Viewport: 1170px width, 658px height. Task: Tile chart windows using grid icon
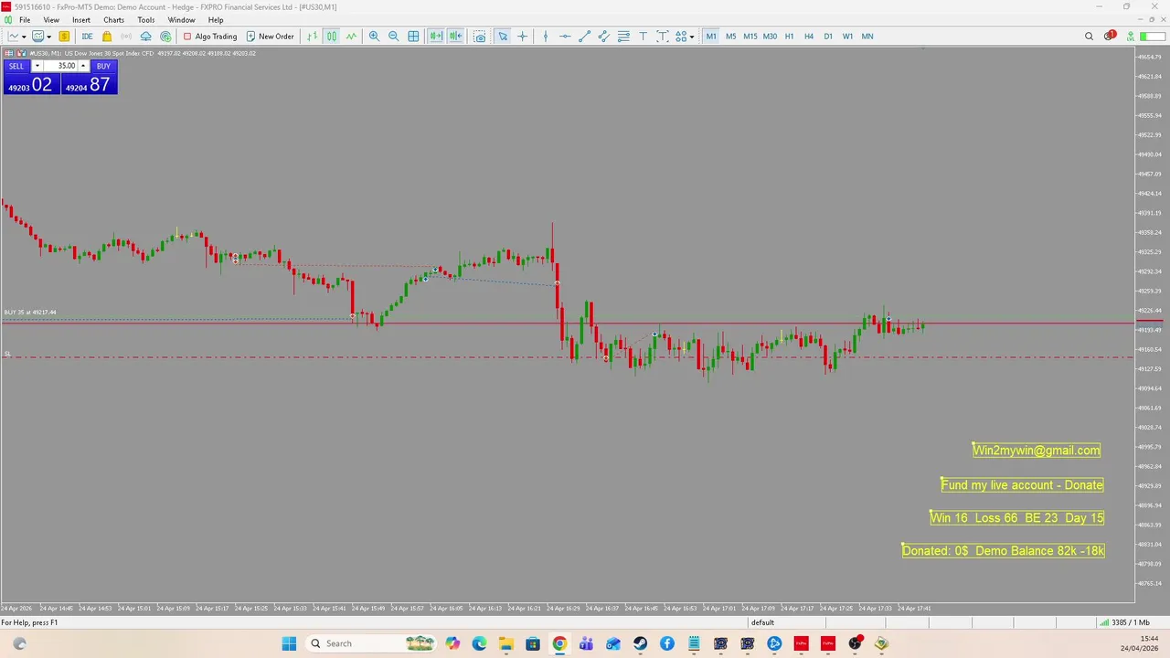tap(413, 37)
